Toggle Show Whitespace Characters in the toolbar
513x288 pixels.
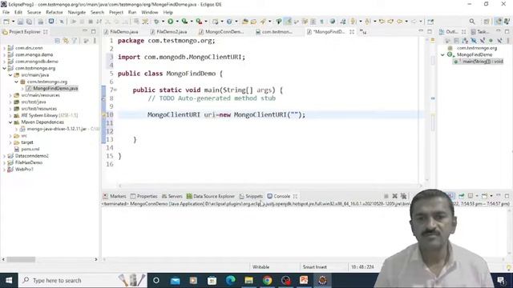pyautogui.click(x=322, y=22)
